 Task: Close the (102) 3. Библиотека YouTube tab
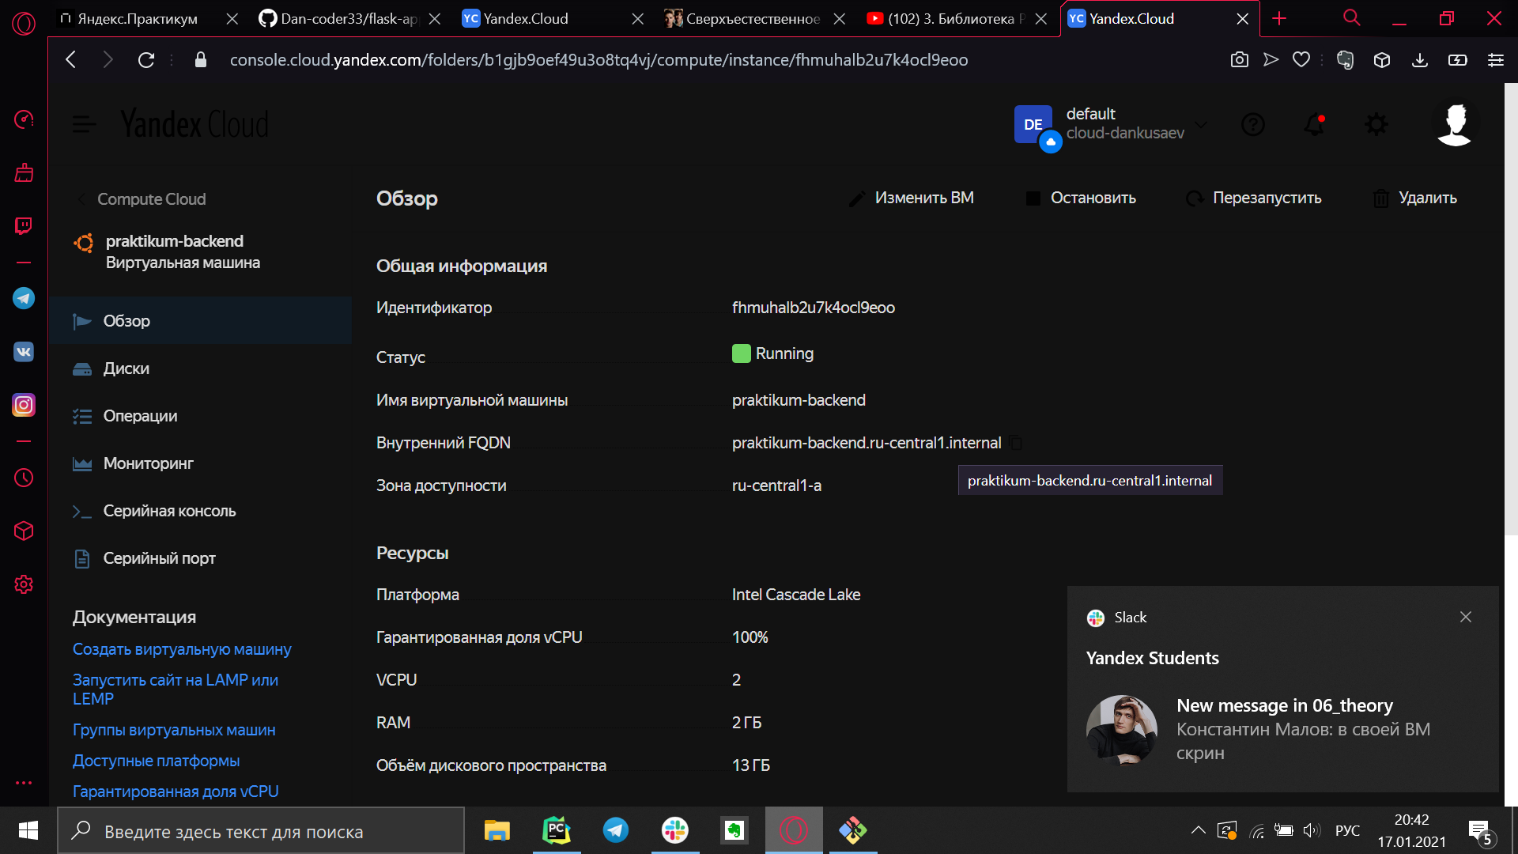pos(1041,19)
